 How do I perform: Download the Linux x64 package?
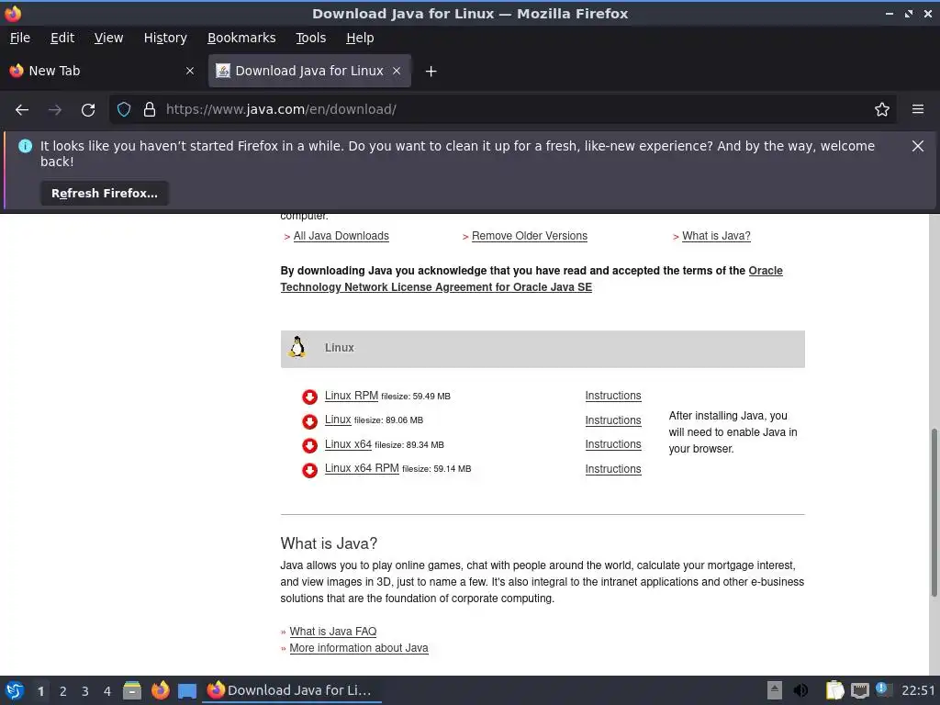click(348, 444)
